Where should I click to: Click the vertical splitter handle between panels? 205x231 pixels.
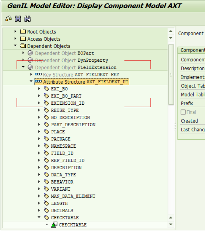pyautogui.click(x=175, y=127)
